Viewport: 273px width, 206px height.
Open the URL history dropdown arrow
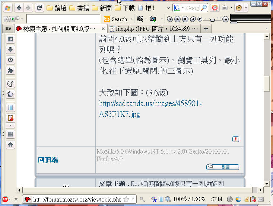pos(133,199)
